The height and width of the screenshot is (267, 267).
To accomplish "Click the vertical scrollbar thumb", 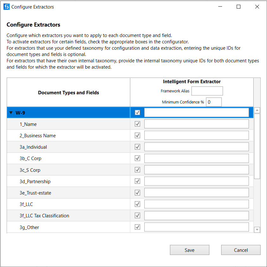I will pyautogui.click(x=257, y=146).
